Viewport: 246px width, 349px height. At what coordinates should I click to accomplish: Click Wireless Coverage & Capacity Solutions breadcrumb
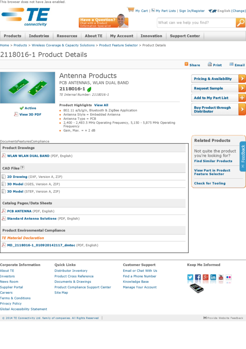(x=63, y=45)
